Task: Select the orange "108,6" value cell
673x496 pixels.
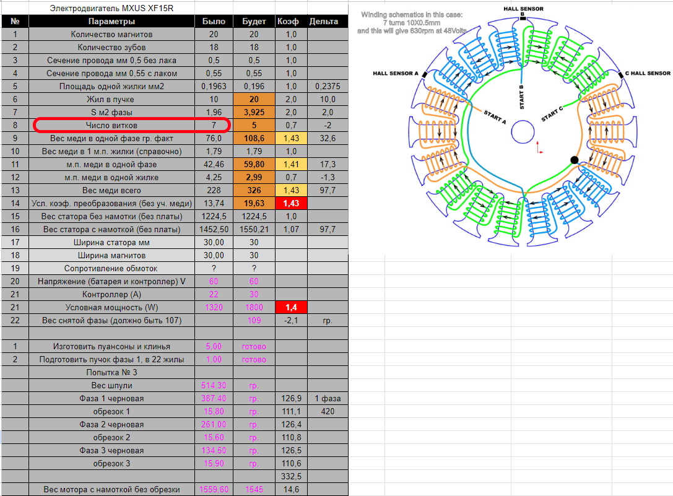Action: (x=254, y=138)
